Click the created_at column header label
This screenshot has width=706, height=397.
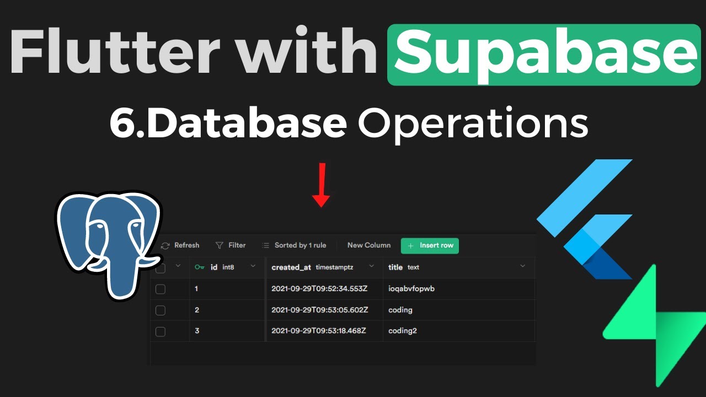[291, 267]
